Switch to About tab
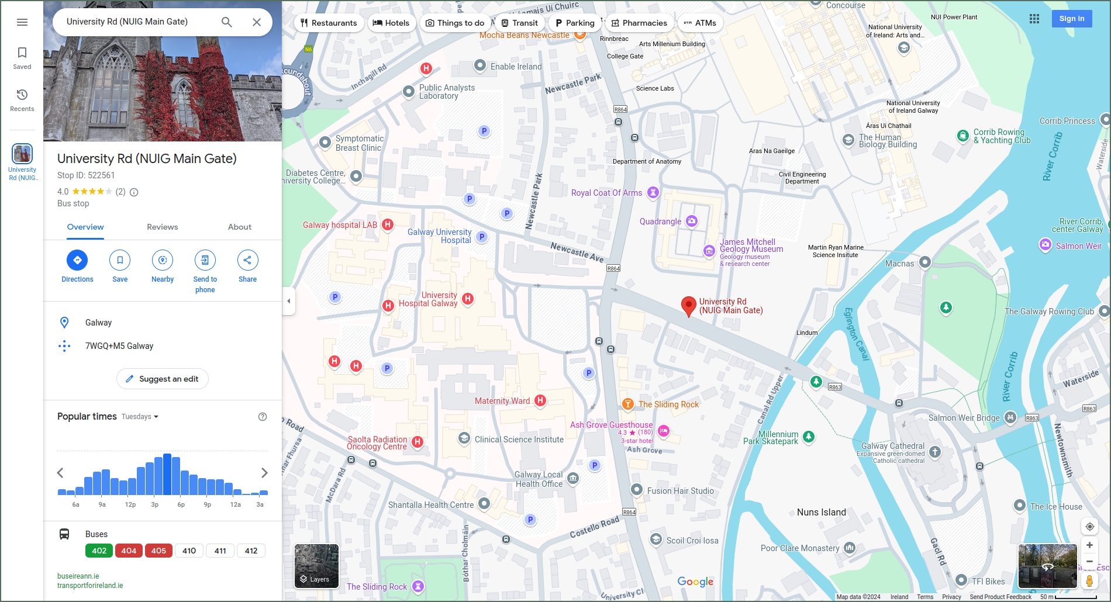This screenshot has width=1111, height=602. [240, 227]
